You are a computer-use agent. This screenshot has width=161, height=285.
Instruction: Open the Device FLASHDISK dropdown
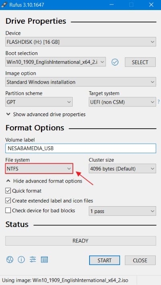pos(81,42)
